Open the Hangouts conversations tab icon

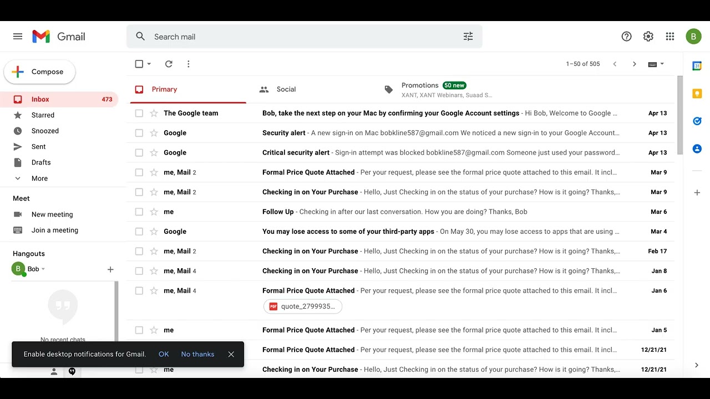pos(72,372)
